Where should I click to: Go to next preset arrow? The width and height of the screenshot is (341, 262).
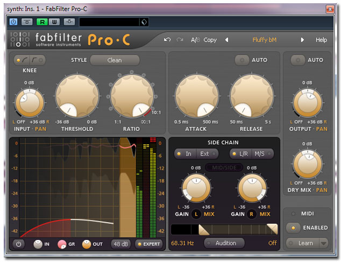click(x=302, y=40)
